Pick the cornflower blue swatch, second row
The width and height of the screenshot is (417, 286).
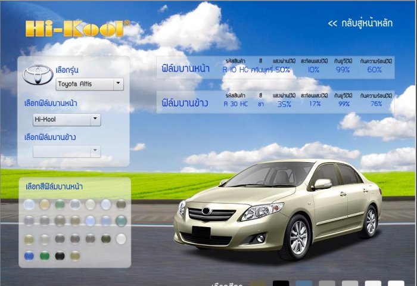[x=106, y=221]
